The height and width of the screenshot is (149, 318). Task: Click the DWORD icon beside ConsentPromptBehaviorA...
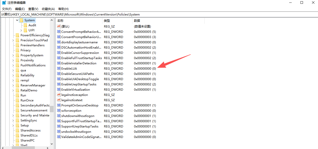[59, 32]
